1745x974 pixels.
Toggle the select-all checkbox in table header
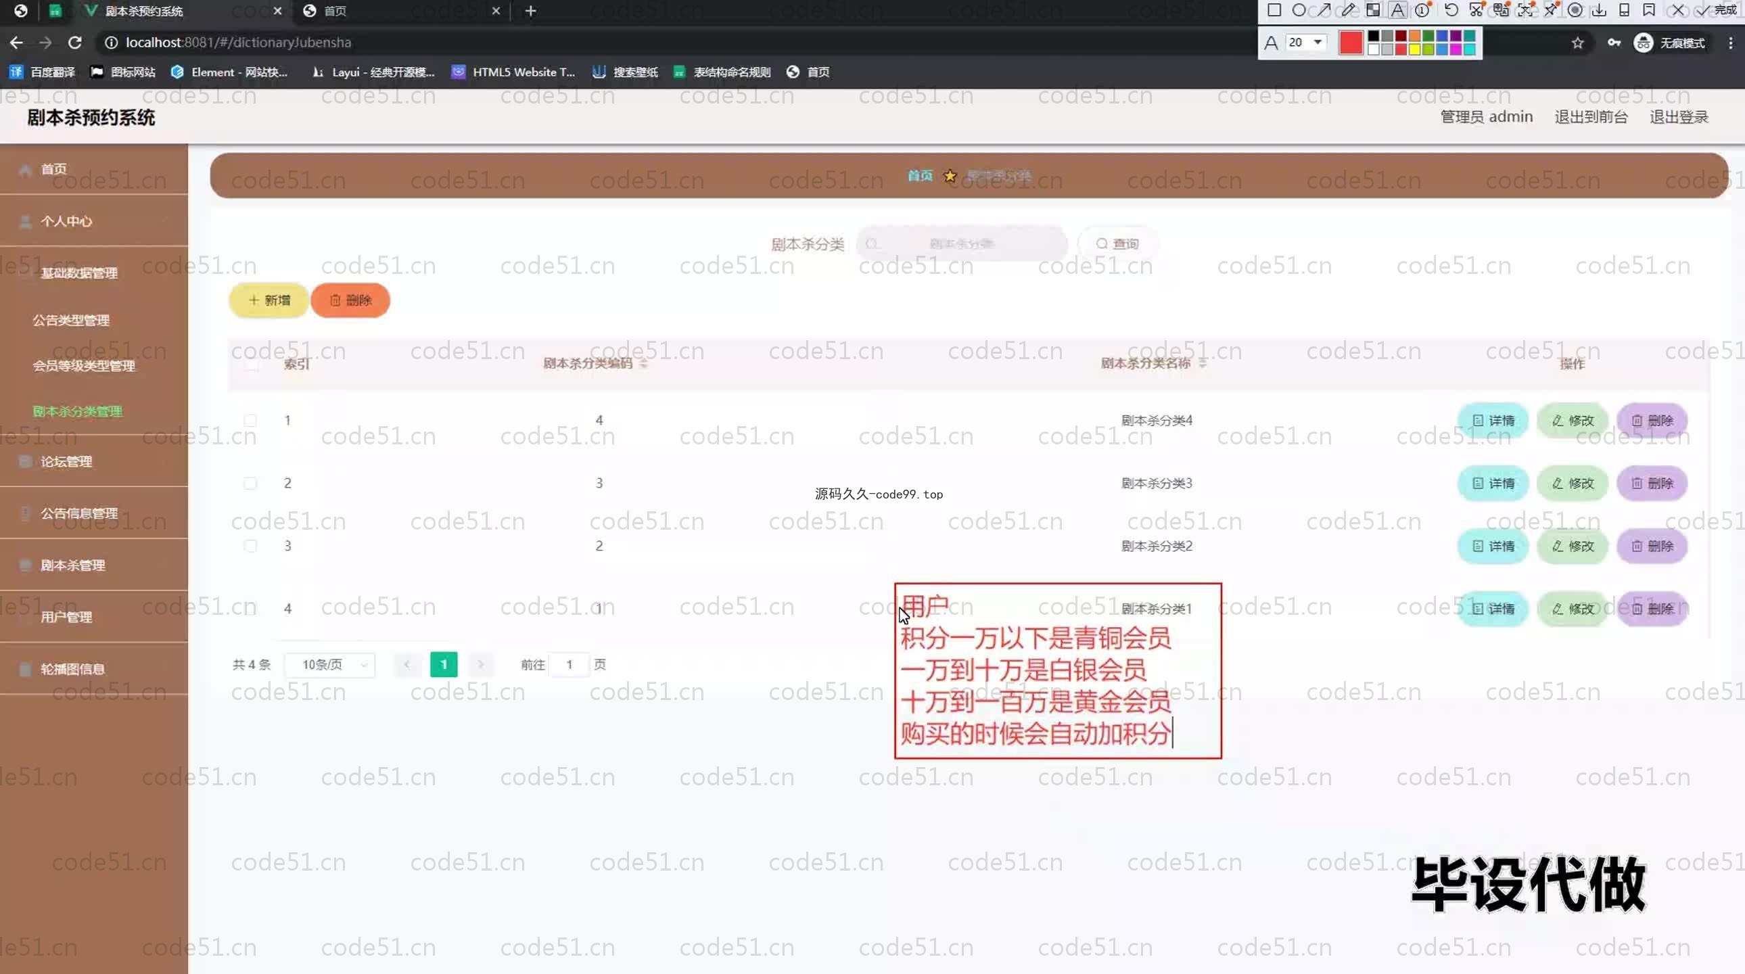(252, 365)
